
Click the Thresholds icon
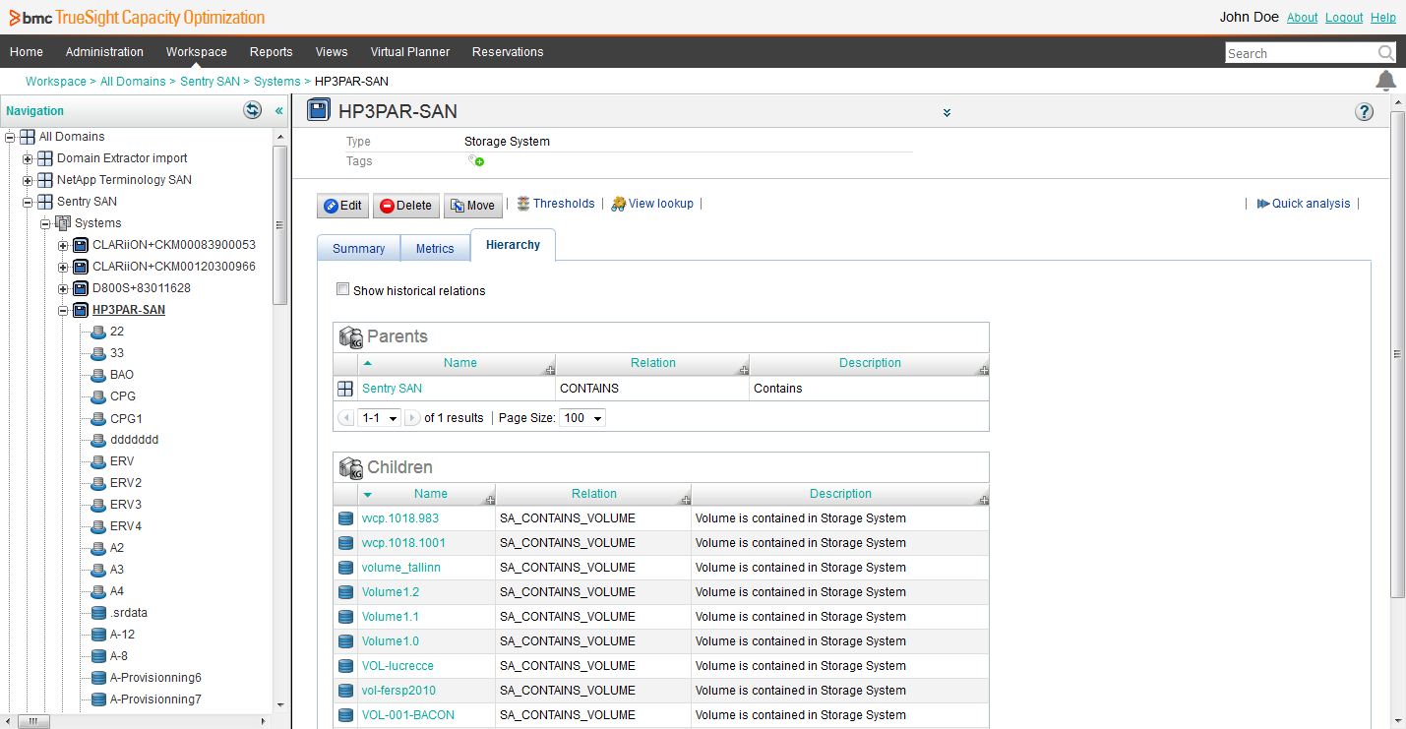click(x=523, y=204)
